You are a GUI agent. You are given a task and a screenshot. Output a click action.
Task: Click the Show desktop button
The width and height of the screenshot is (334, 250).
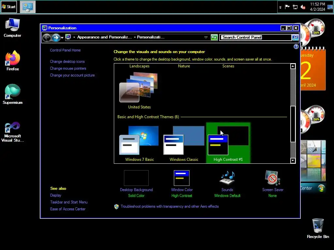pos(330,7)
